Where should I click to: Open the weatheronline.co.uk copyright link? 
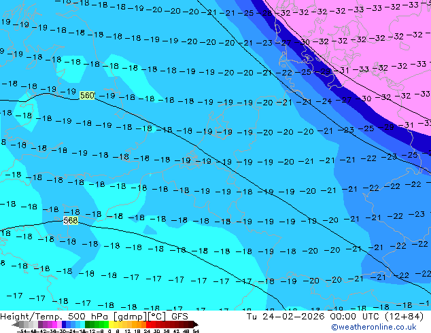(x=374, y=327)
